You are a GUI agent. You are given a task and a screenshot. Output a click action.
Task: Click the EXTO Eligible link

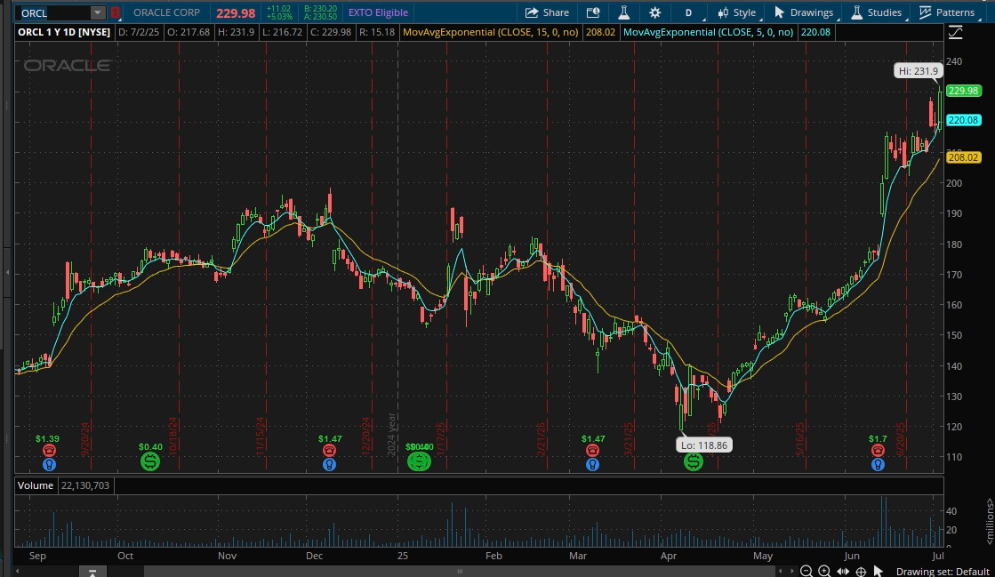pyautogui.click(x=378, y=12)
